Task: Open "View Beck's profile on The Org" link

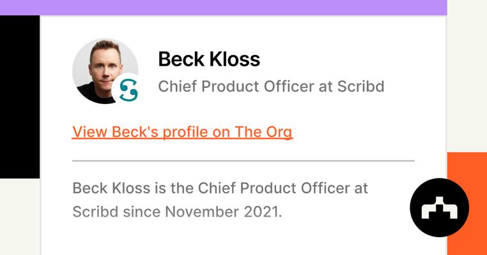Action: (182, 132)
